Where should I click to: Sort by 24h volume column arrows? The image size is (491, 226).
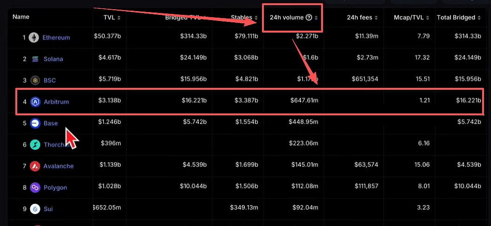pyautogui.click(x=316, y=18)
